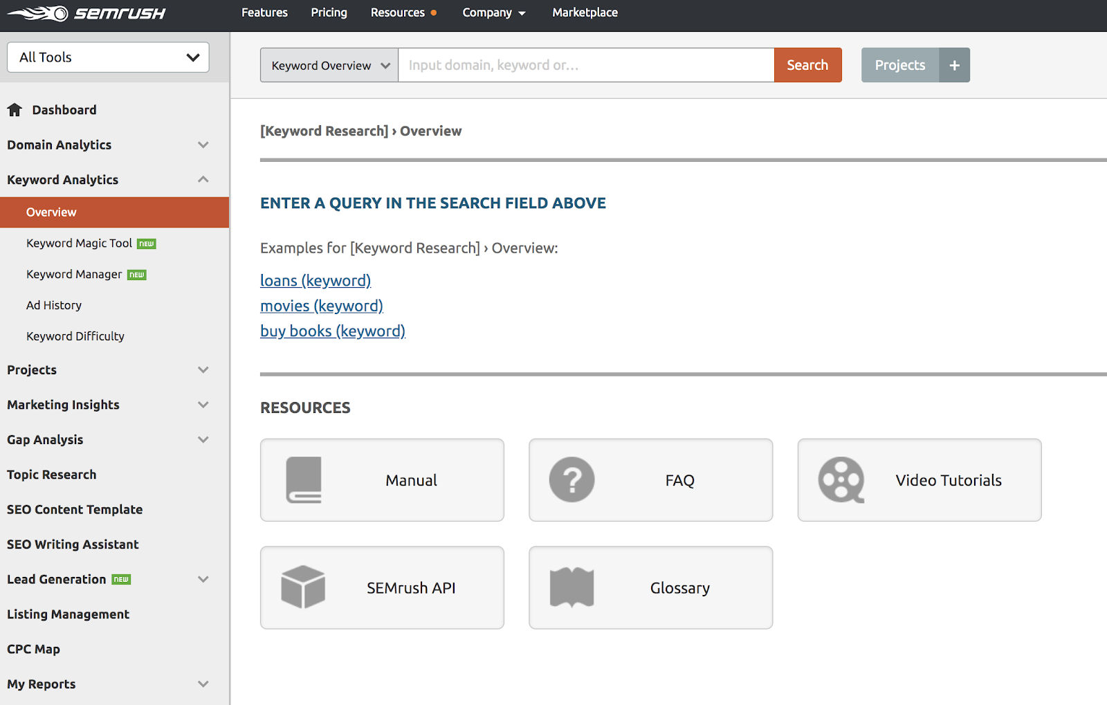The height and width of the screenshot is (705, 1107).
Task: Expand the Gap Analysis section
Action: 203,439
